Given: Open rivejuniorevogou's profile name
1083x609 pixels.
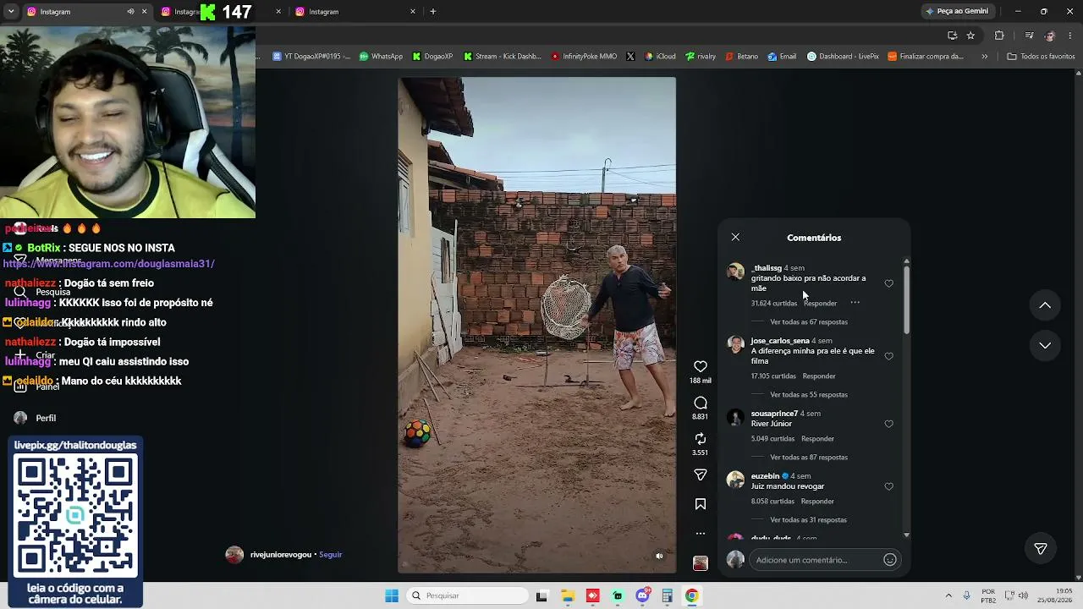Looking at the screenshot, I should tap(281, 555).
